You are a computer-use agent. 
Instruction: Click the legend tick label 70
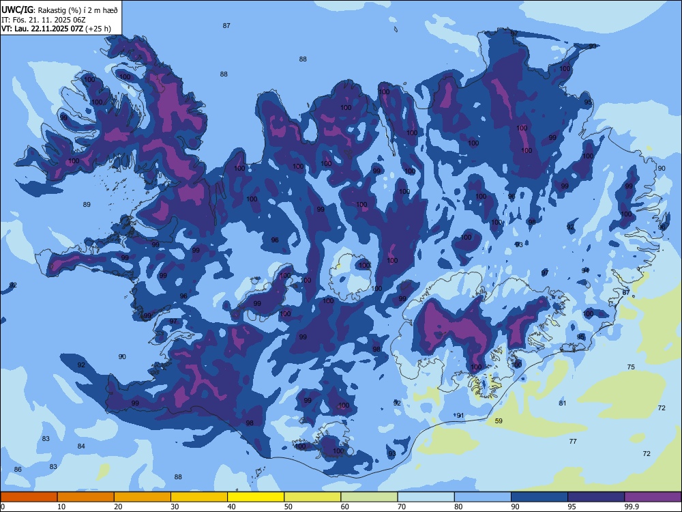coord(402,507)
